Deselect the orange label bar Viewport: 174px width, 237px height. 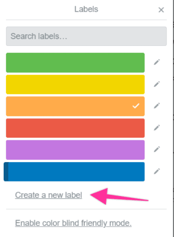pos(75,106)
